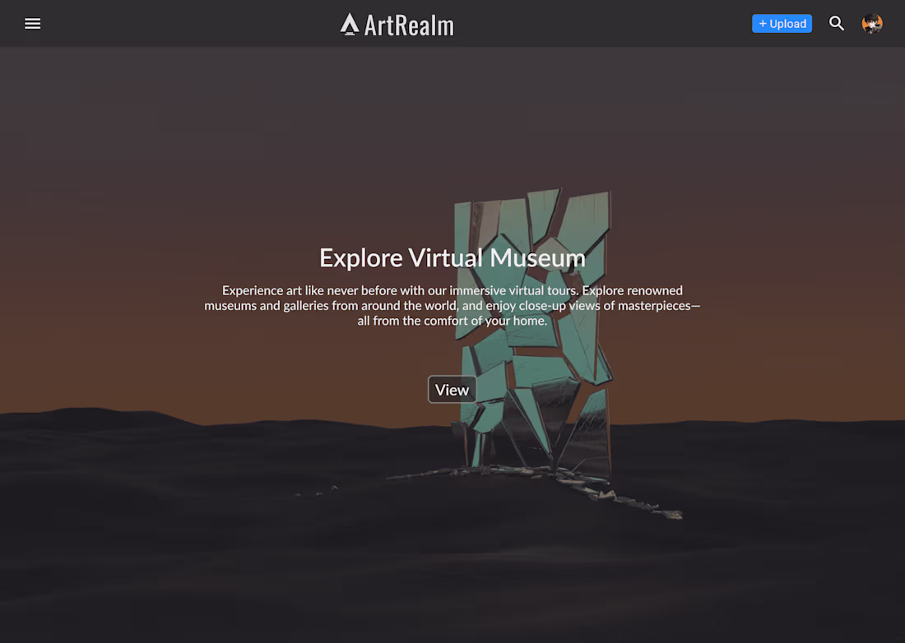Expand the main menu from the hamburger

pyautogui.click(x=32, y=23)
